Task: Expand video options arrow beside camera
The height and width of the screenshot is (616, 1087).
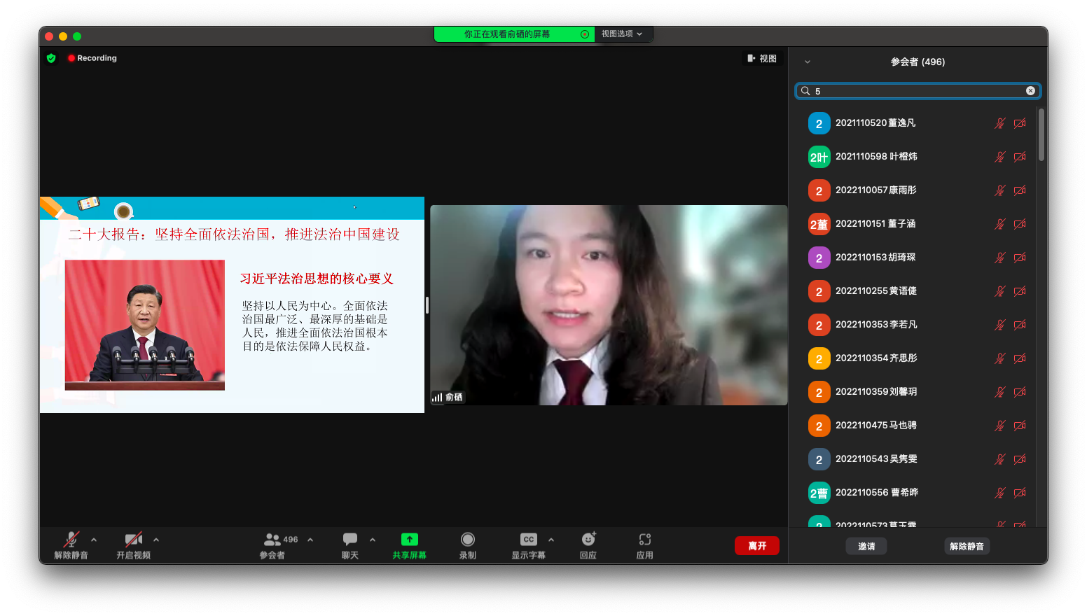Action: pyautogui.click(x=156, y=540)
